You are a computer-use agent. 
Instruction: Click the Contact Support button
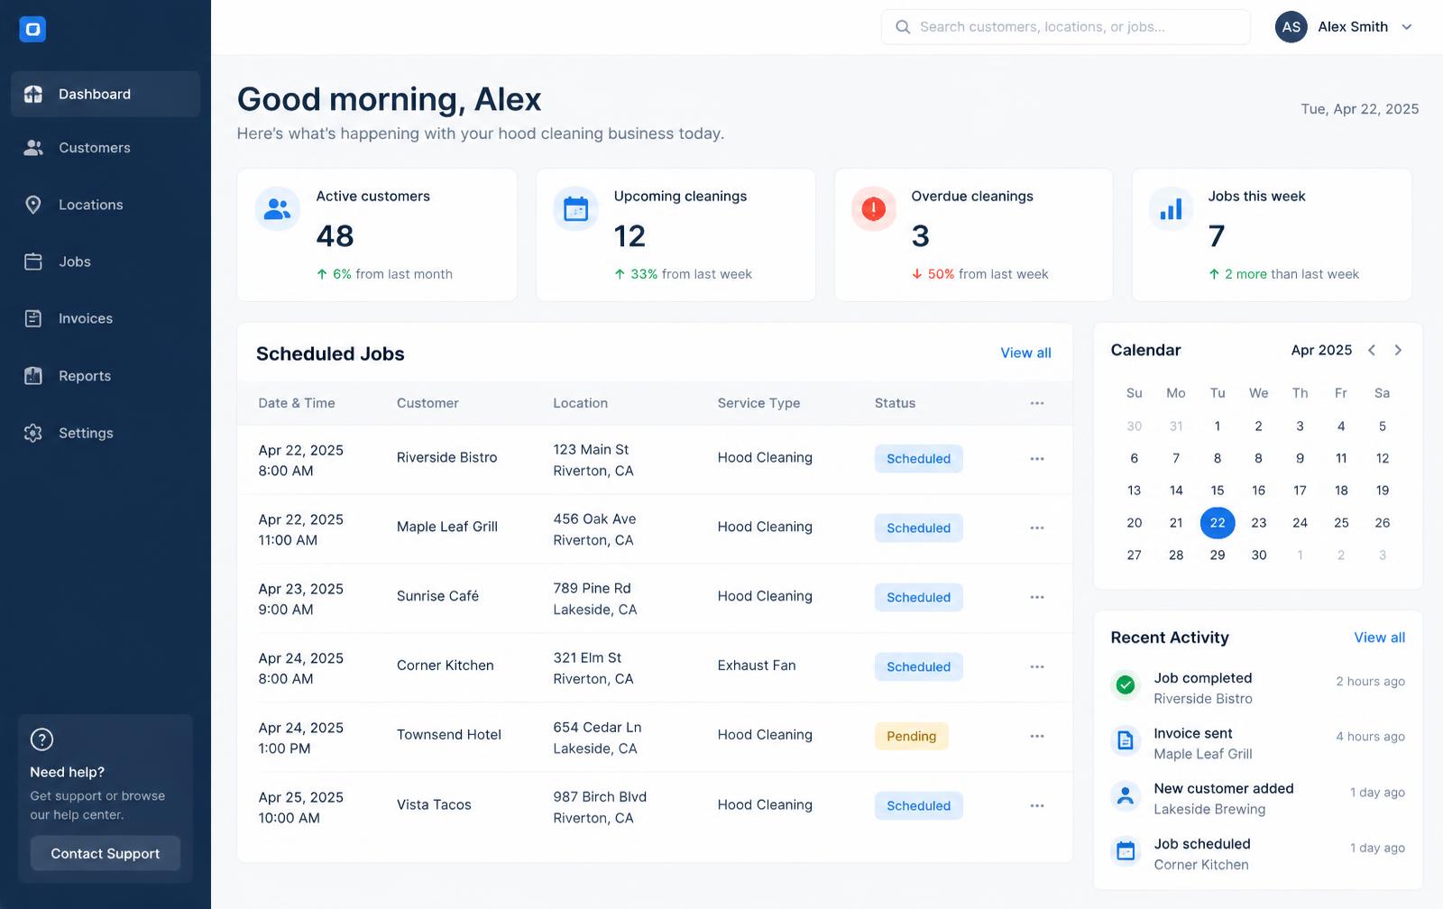click(x=106, y=853)
